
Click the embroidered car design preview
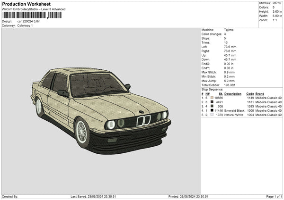pyautogui.click(x=101, y=110)
